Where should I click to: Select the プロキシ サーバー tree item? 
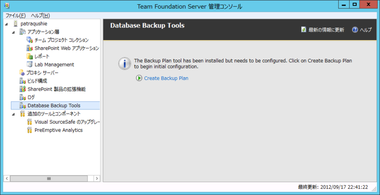[43, 73]
